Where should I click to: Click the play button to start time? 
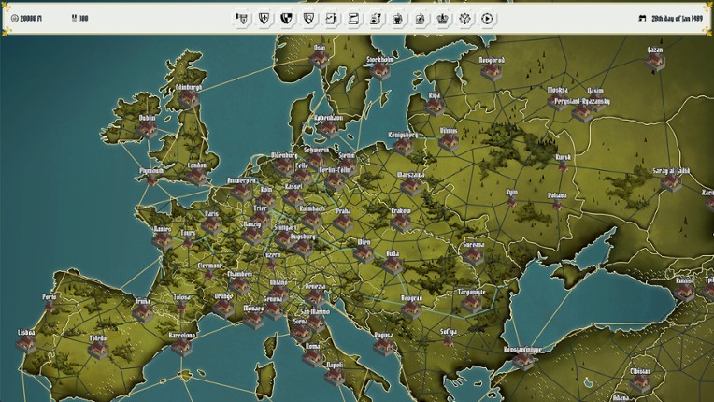pos(487,19)
